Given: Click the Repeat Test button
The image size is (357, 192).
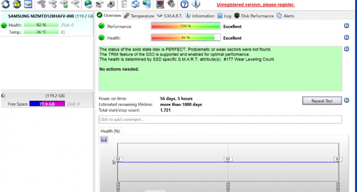Looking at the screenshot, I should click(322, 101).
